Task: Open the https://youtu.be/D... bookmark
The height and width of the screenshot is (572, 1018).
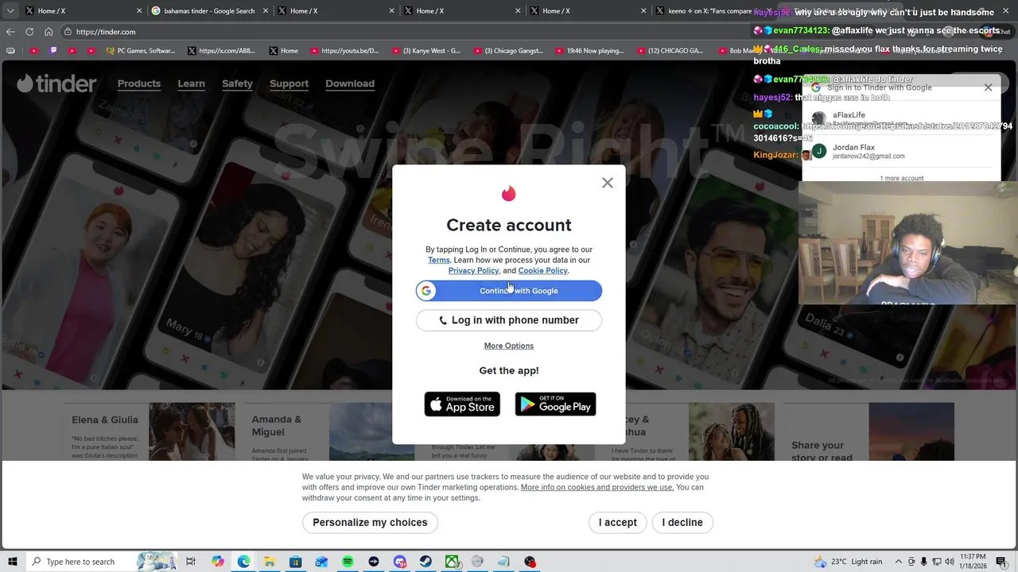Action: coord(345,51)
